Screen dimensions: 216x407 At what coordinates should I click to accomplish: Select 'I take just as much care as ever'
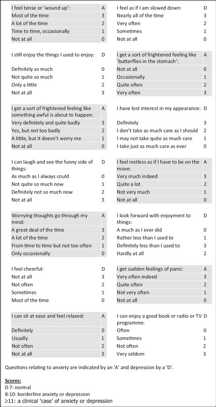(x=151, y=146)
